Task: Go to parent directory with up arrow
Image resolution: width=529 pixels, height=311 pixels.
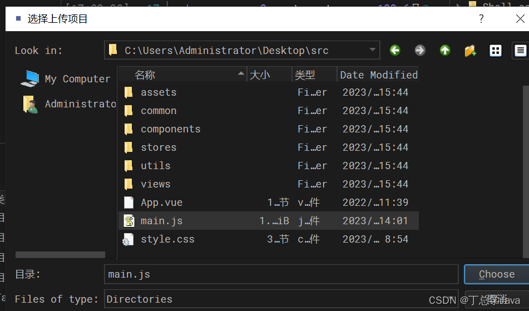Action: [x=445, y=51]
